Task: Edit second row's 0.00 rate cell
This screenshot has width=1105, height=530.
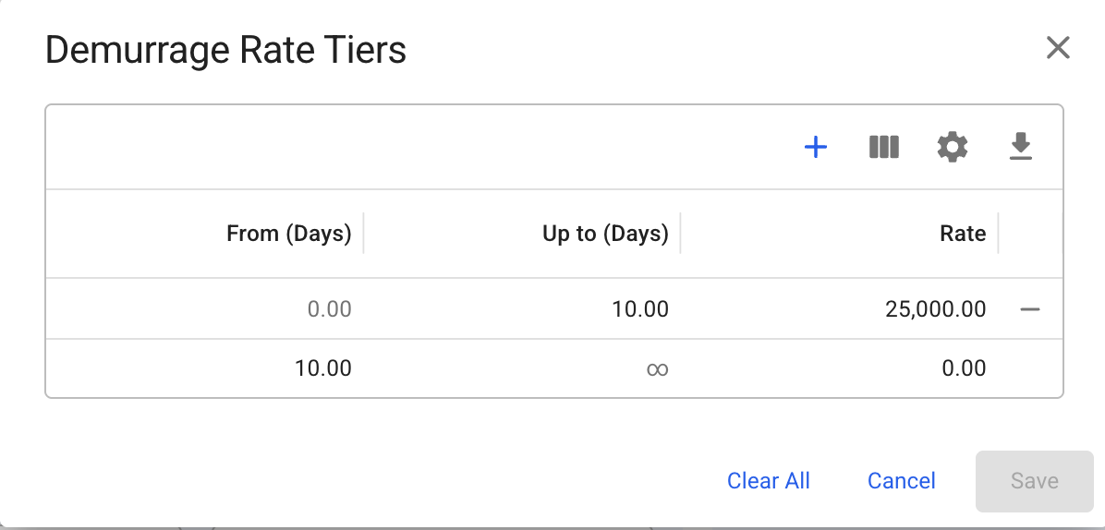Action: (964, 368)
